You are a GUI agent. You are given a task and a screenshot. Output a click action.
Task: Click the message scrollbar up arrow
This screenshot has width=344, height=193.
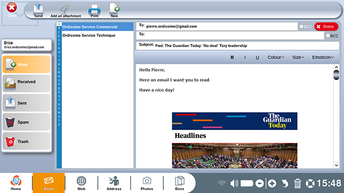click(336, 67)
